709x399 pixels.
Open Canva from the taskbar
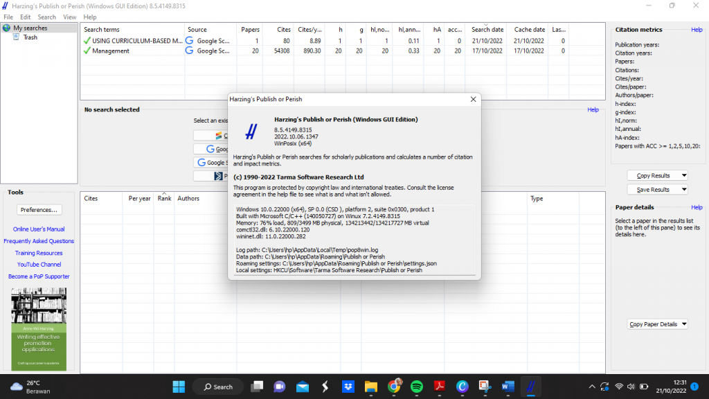462,387
